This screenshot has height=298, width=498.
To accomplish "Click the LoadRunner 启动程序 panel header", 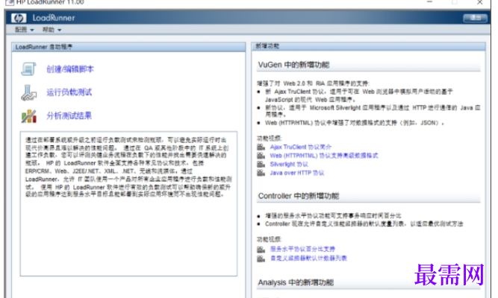I will [128, 47].
